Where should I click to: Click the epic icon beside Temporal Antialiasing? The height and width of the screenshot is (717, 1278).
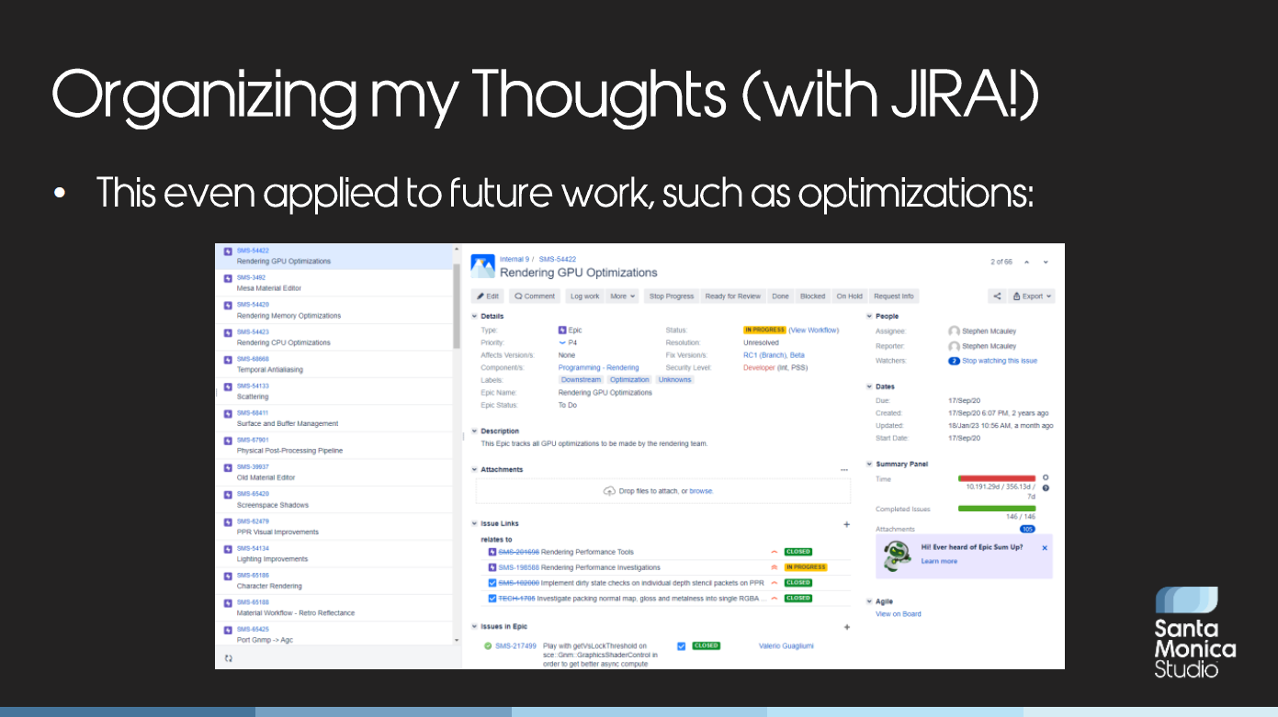(228, 360)
